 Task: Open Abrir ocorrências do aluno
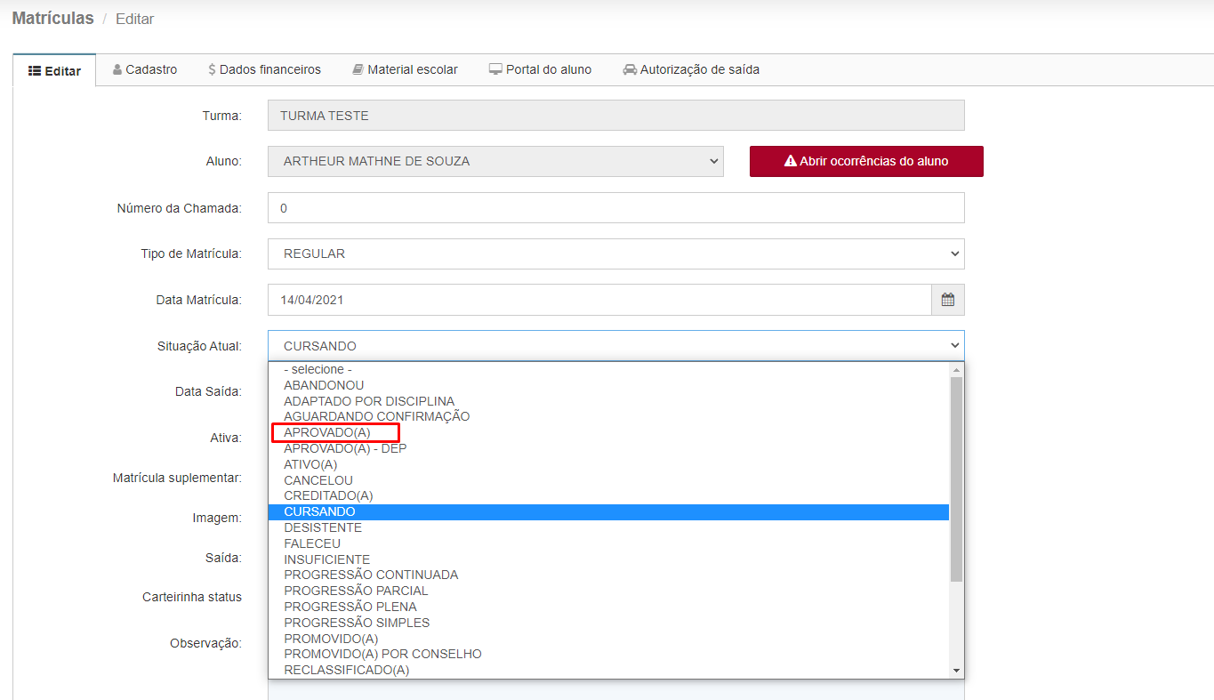(x=866, y=162)
